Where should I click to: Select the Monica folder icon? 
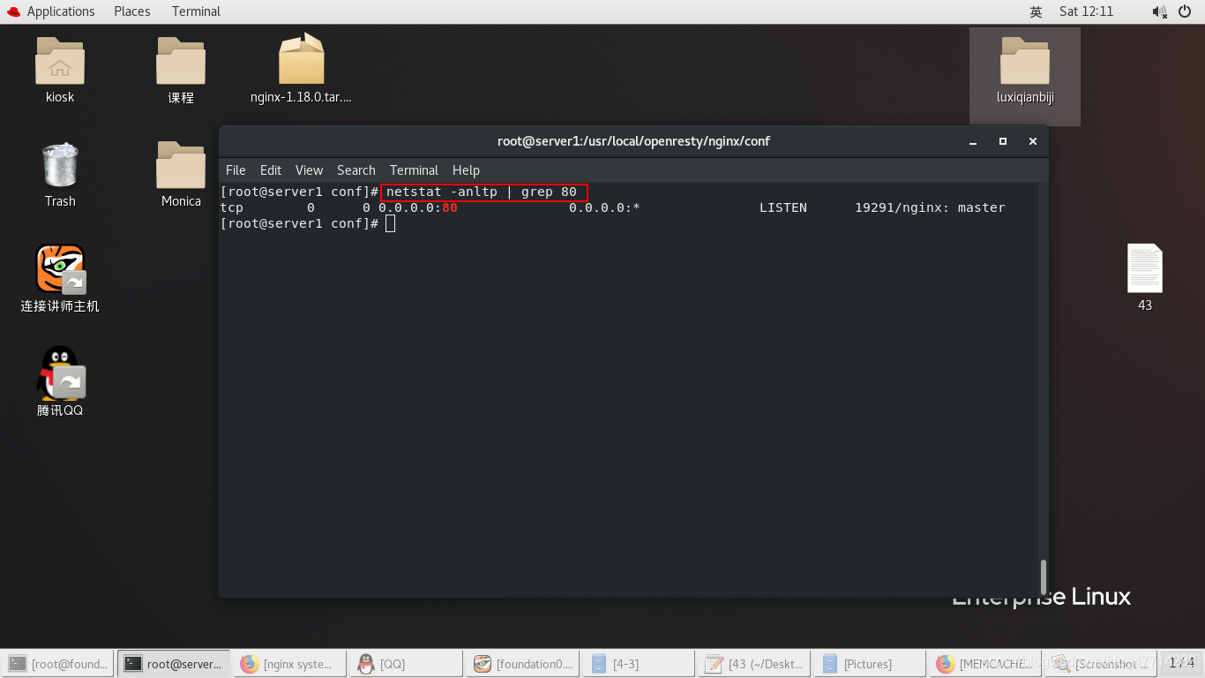coord(181,165)
